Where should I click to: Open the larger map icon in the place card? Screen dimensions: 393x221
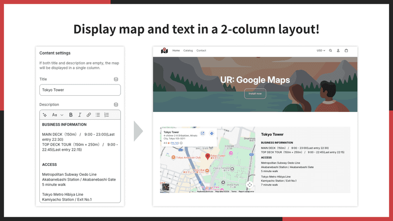click(203, 133)
